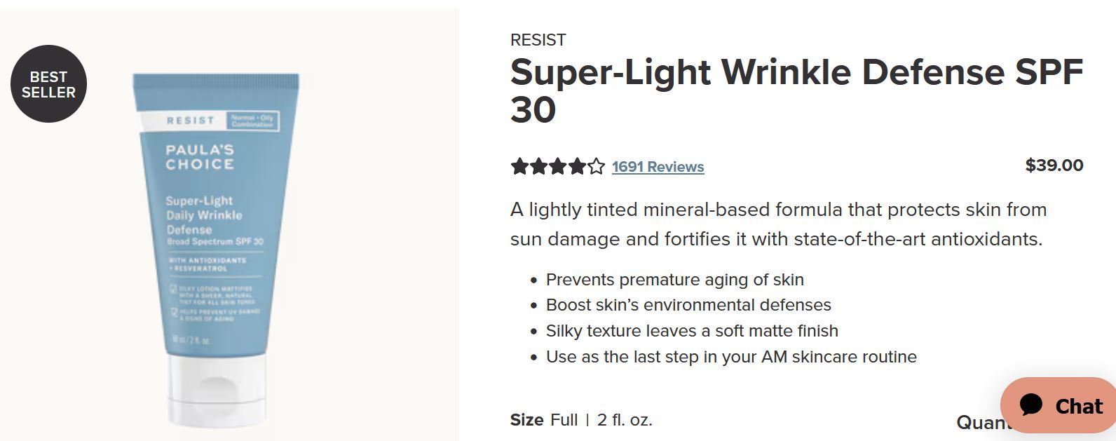Viewport: 1116px width, 441px height.
Task: Click the 'Prevents premature aging of skin' bullet
Action: tap(674, 280)
